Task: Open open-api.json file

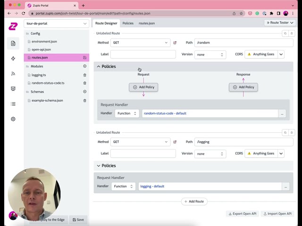Action: coord(41,49)
